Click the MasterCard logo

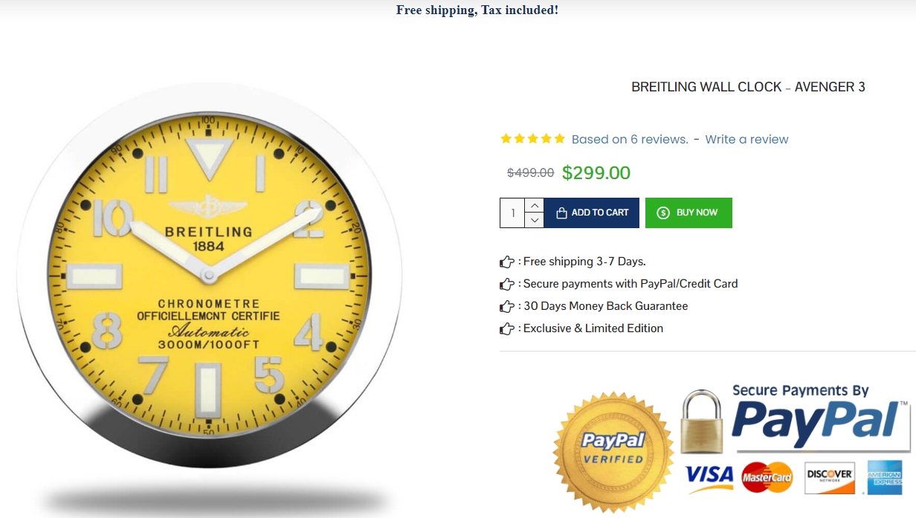pyautogui.click(x=767, y=477)
